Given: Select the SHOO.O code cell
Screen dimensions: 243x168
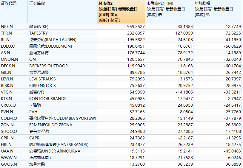Looking at the screenshot, I should 14,131.
